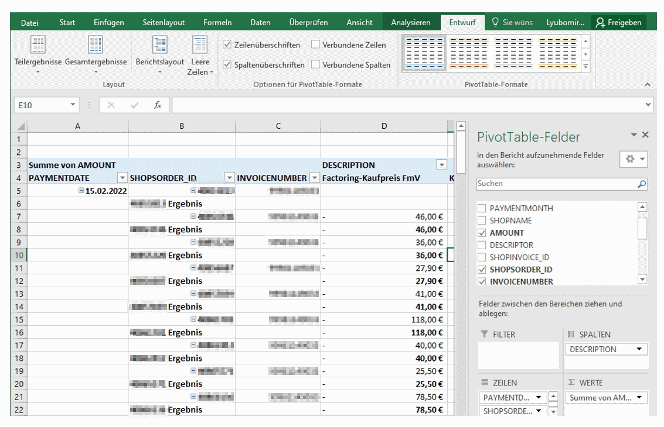Enable Verbundene Zeilen

coord(315,44)
